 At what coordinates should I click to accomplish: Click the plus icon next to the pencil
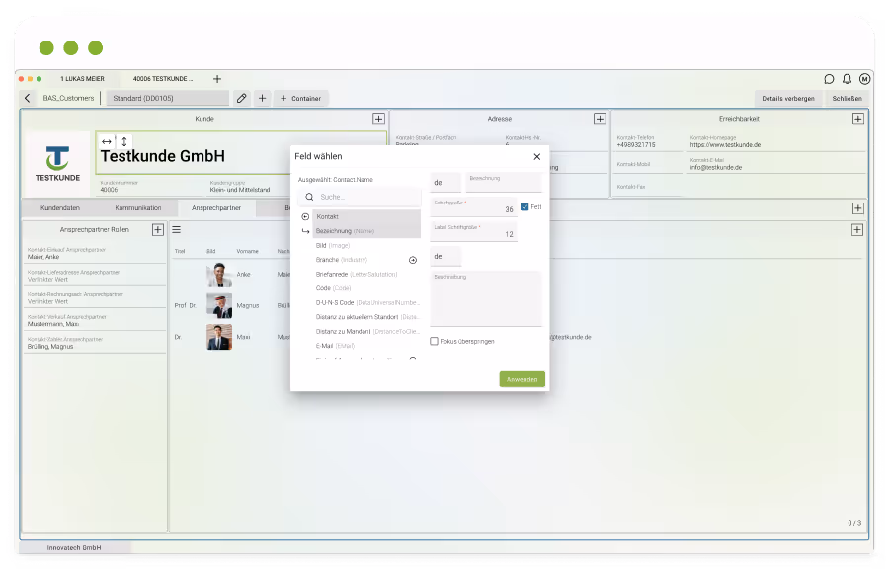point(262,98)
